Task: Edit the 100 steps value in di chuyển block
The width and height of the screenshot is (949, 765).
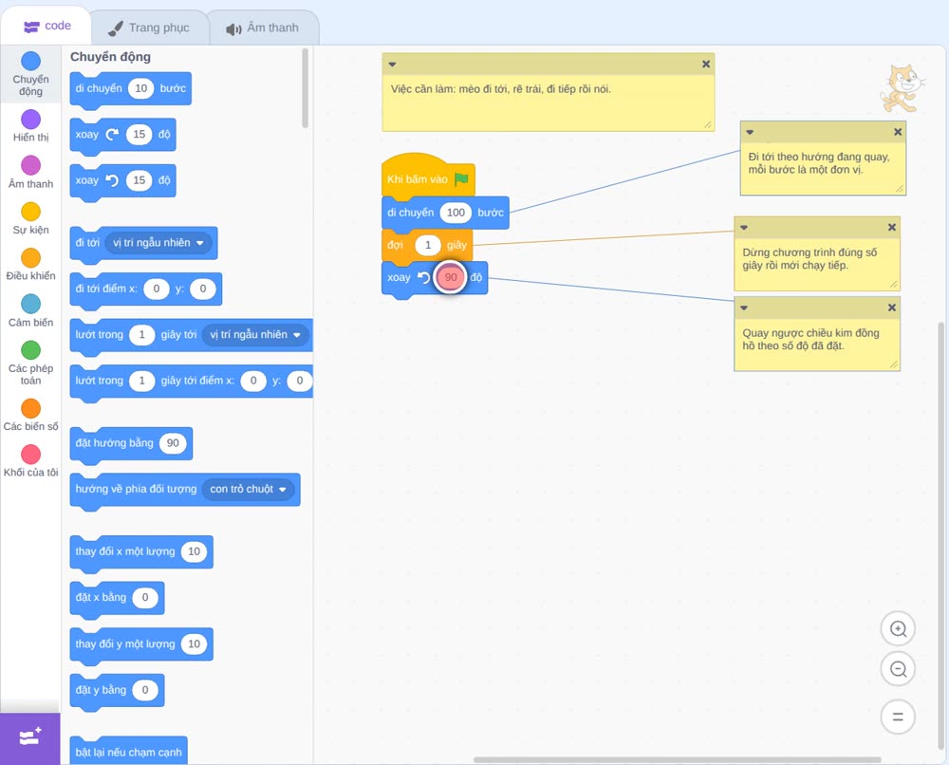Action: click(456, 213)
